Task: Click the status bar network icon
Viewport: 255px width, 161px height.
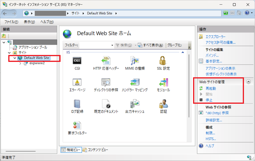Action: [x=249, y=157]
